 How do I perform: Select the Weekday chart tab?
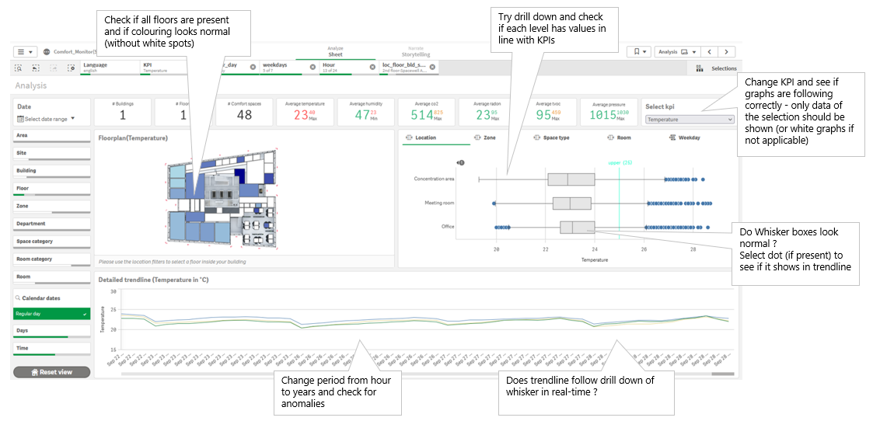[x=685, y=137]
